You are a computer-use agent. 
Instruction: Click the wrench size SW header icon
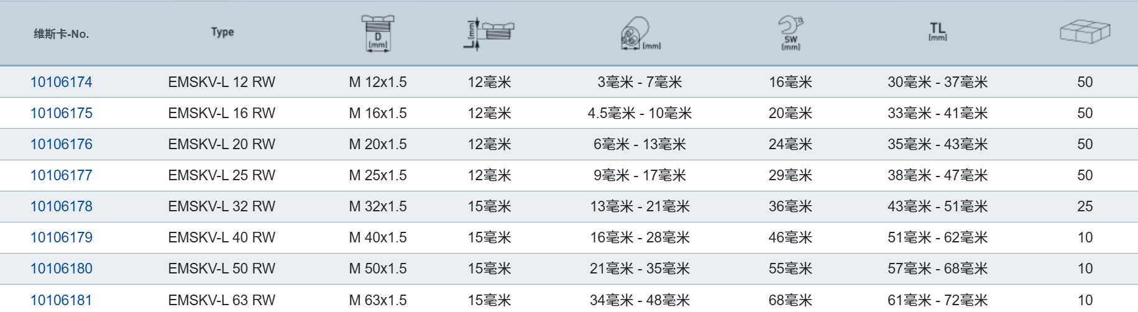[791, 33]
